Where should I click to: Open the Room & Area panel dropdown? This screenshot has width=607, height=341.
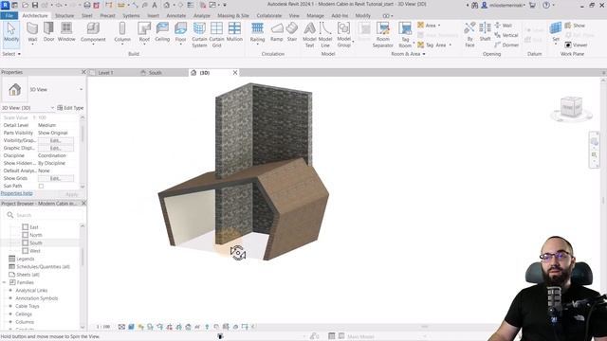click(408, 54)
